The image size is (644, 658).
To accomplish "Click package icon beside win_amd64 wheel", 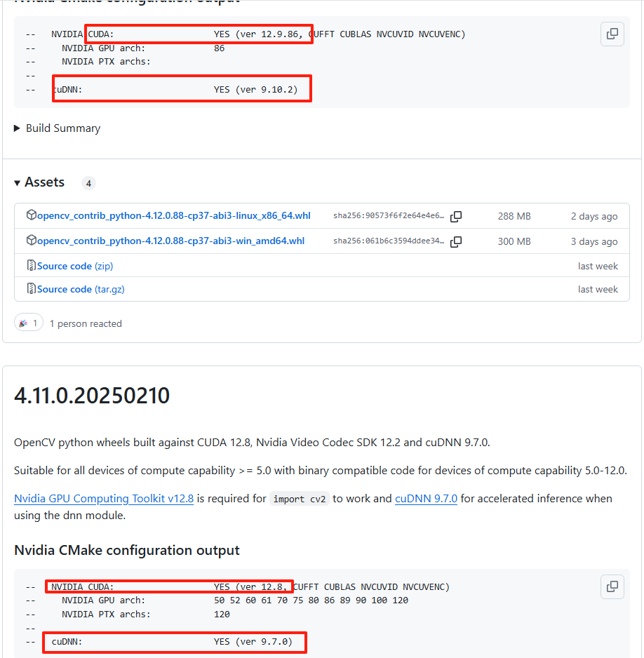I will click(x=31, y=240).
